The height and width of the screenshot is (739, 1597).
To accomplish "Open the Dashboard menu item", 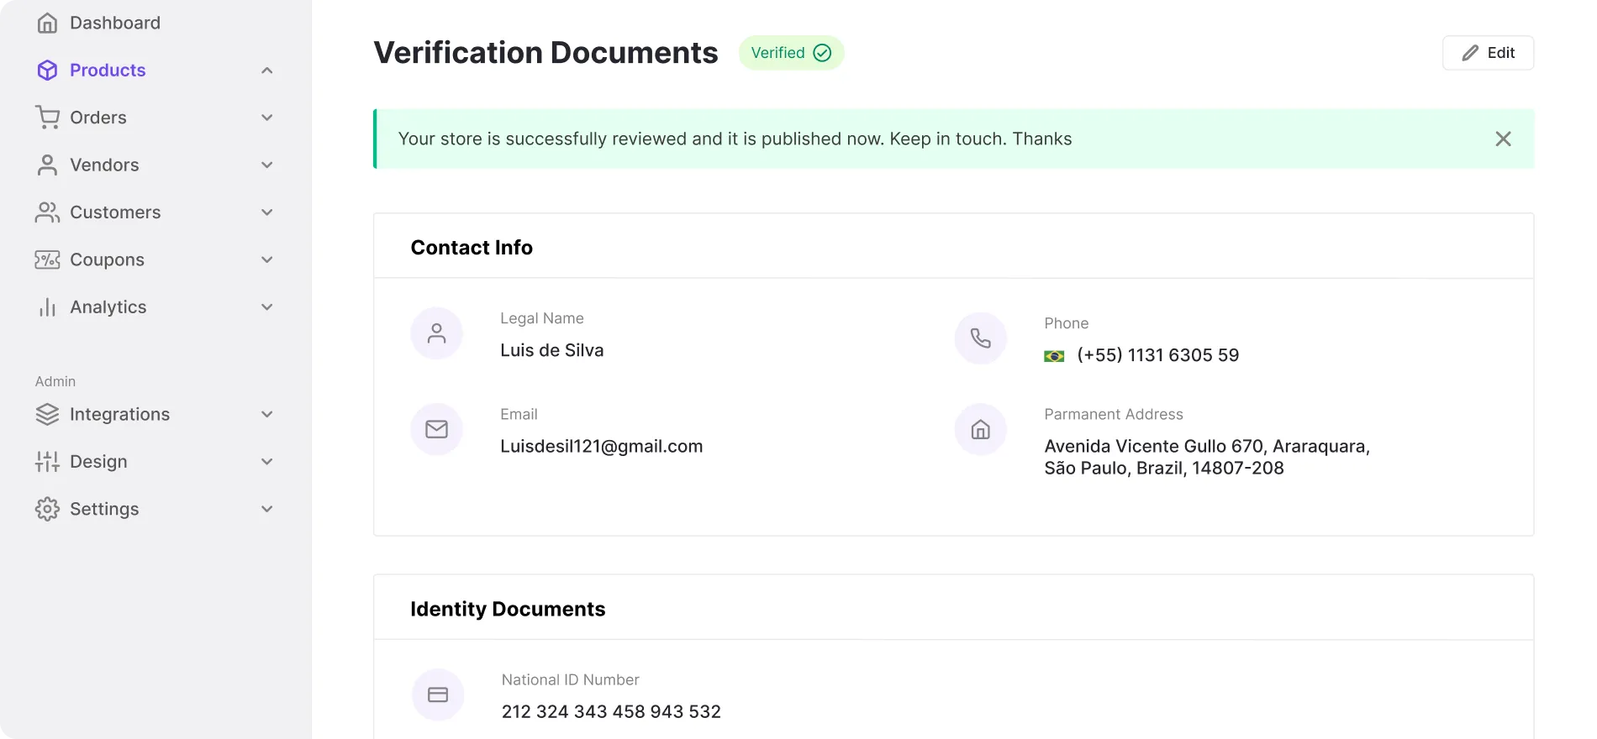I will pos(115,23).
